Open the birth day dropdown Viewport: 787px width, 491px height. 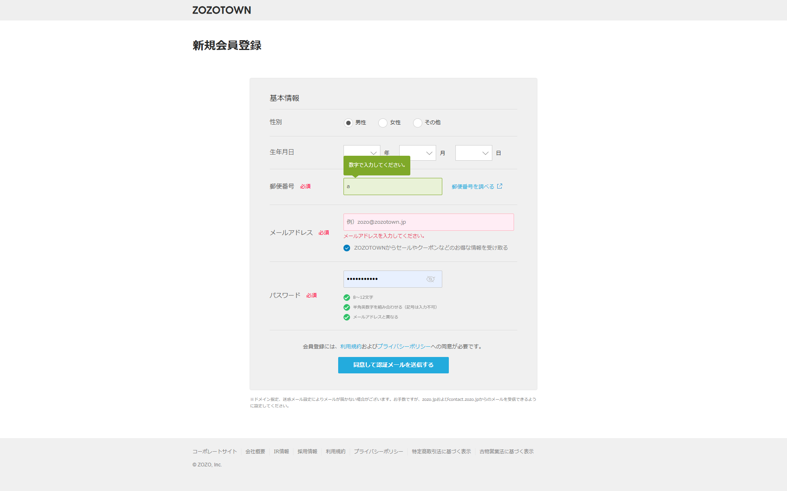click(474, 153)
